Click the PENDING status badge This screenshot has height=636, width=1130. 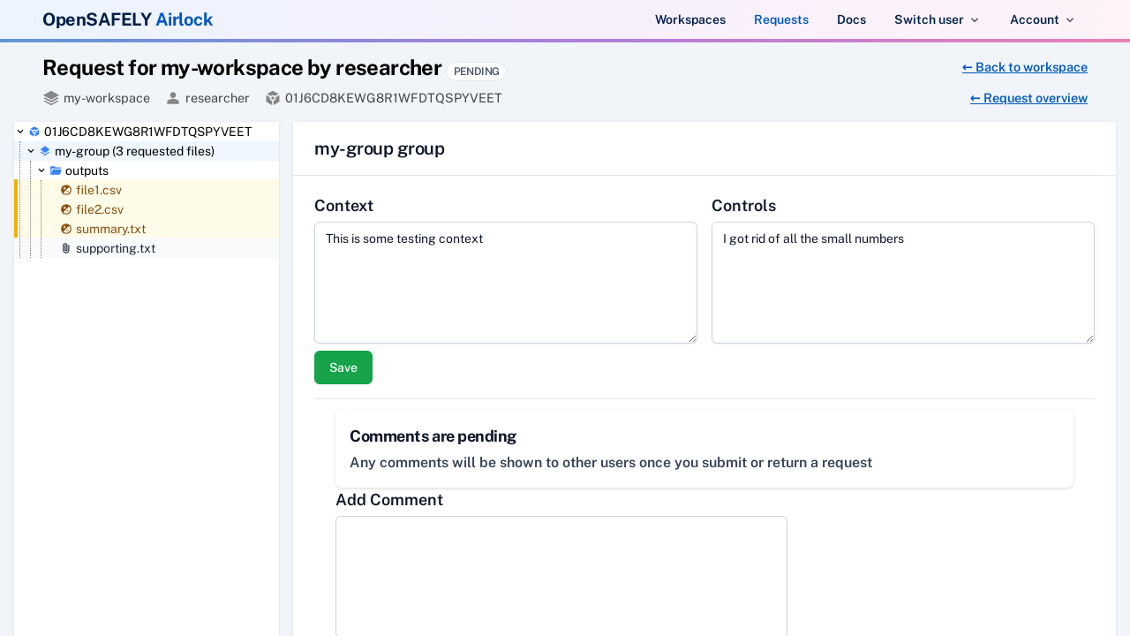click(476, 71)
